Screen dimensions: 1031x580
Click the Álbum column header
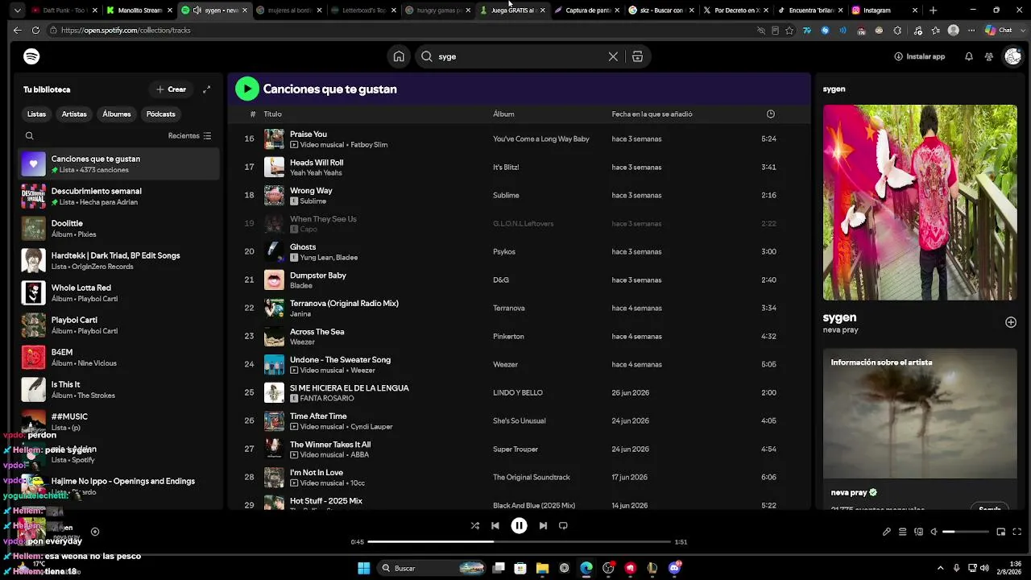pos(503,114)
